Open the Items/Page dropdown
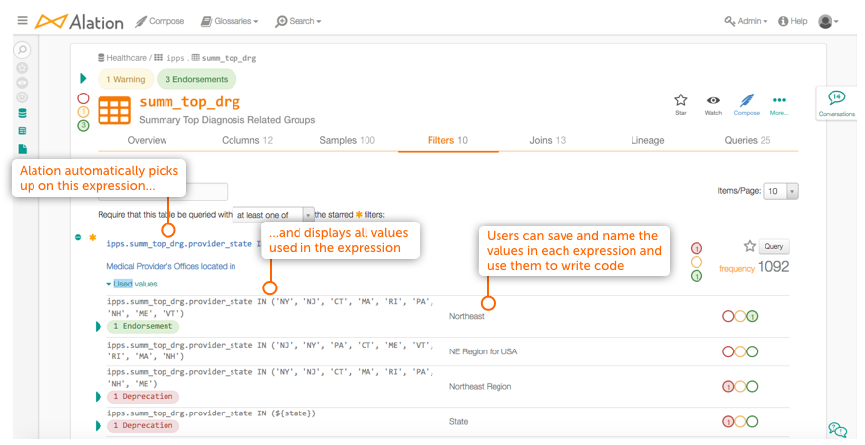 (780, 191)
